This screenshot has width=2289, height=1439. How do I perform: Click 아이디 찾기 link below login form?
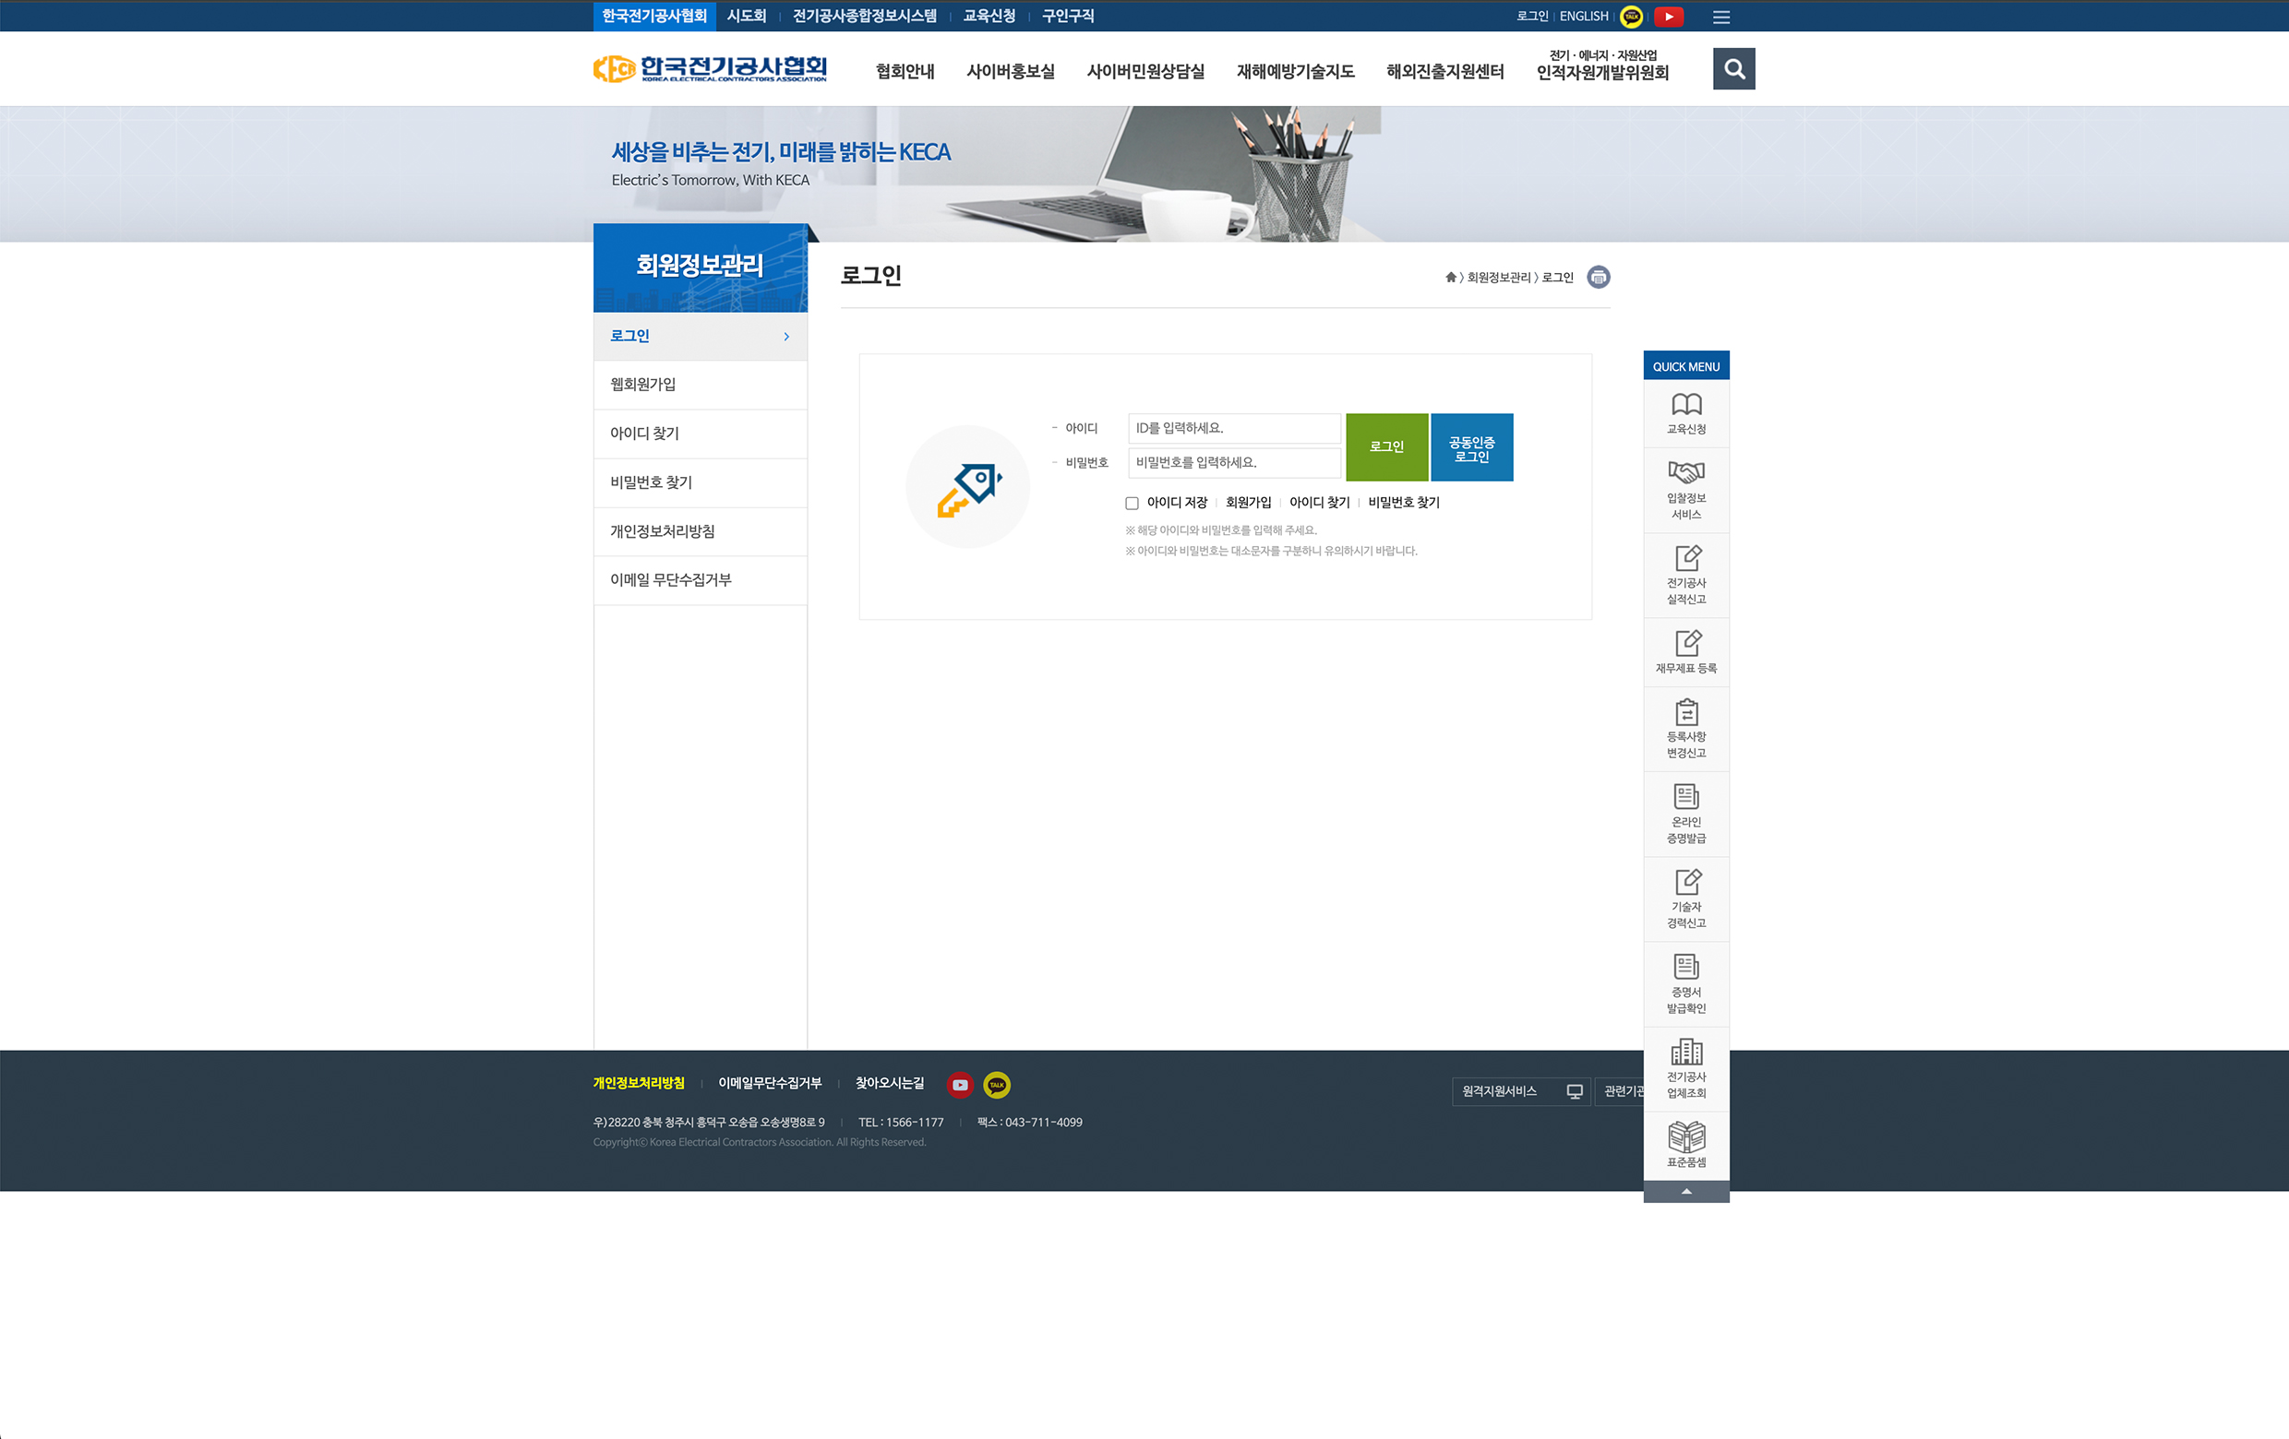pyautogui.click(x=1320, y=503)
